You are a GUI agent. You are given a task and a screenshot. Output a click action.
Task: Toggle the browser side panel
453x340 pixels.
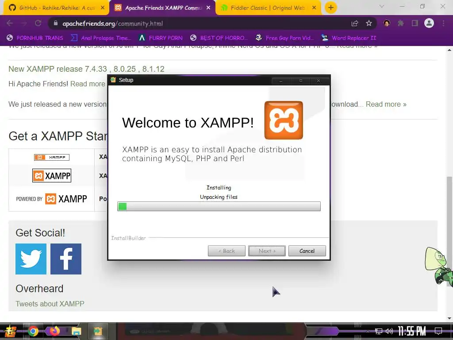pyautogui.click(x=415, y=23)
